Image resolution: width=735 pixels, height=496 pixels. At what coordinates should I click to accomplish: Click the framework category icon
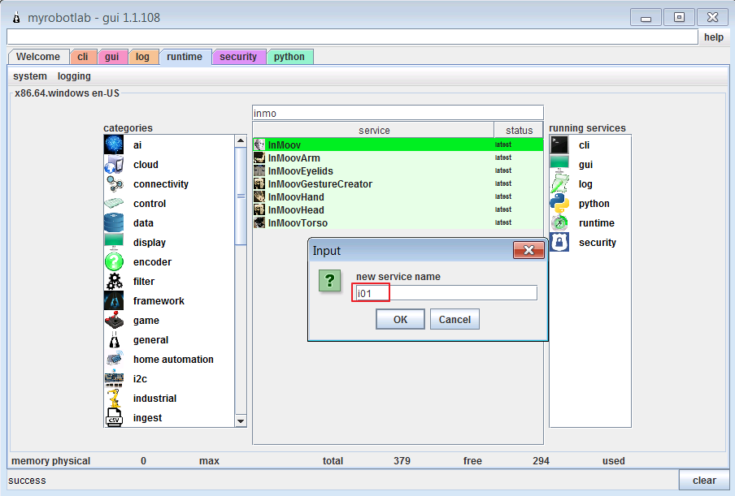tap(114, 301)
